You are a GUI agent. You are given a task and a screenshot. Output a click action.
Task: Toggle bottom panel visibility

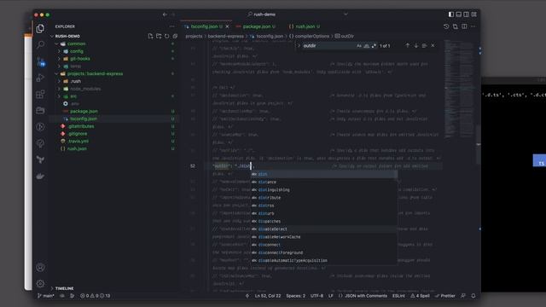click(x=459, y=14)
